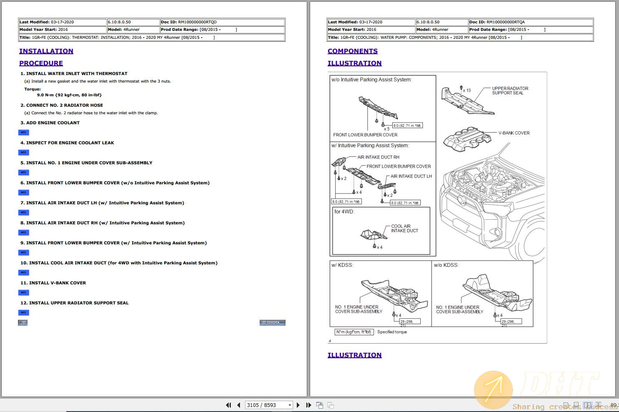This screenshot has width=619, height=412.
Task: Click the torque value 9.0 N·m text
Action: click(x=69, y=95)
